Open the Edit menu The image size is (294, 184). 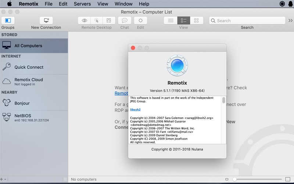[x=63, y=4]
